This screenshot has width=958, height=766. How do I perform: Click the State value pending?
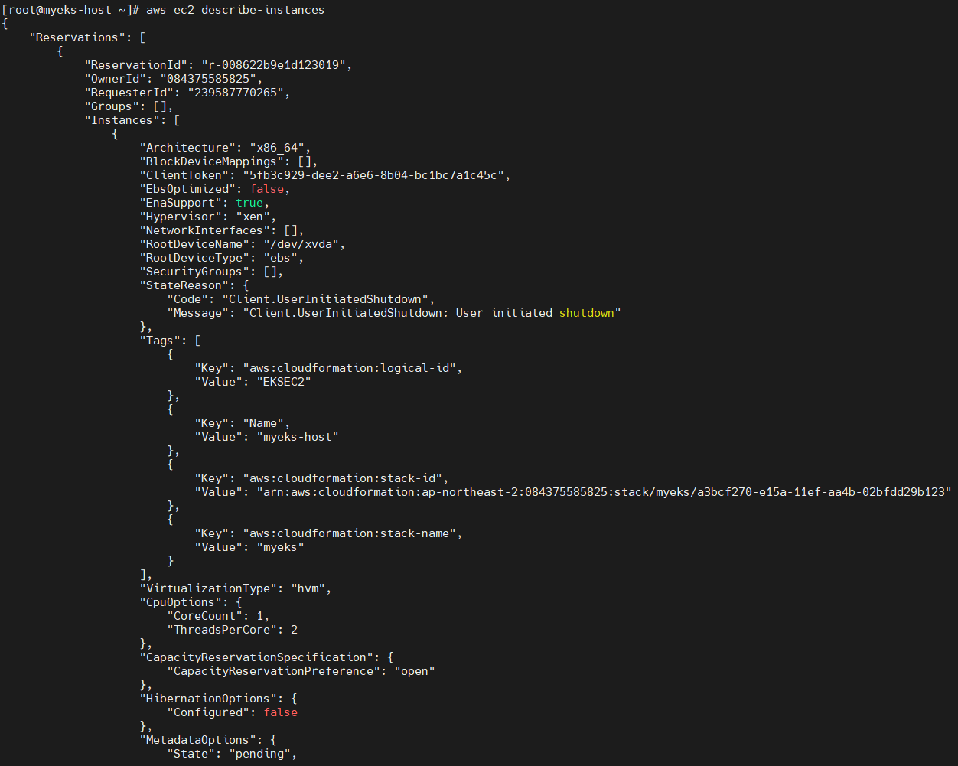[x=259, y=754]
